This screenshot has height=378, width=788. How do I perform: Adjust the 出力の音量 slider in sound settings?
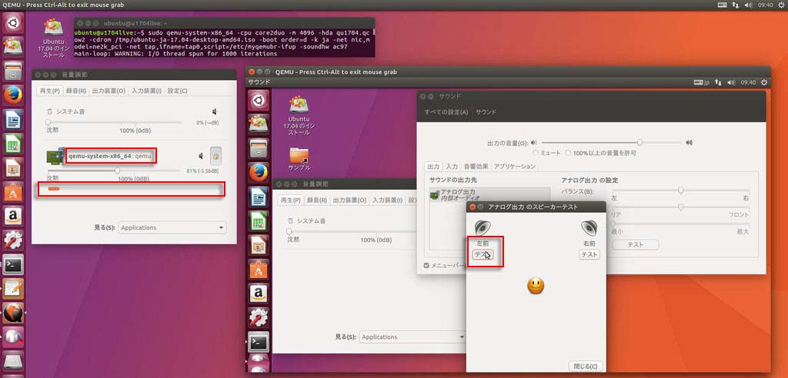613,143
